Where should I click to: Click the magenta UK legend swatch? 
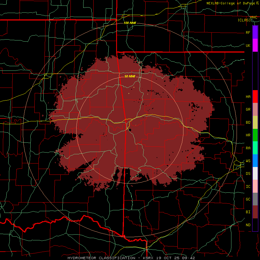tap(255, 45)
